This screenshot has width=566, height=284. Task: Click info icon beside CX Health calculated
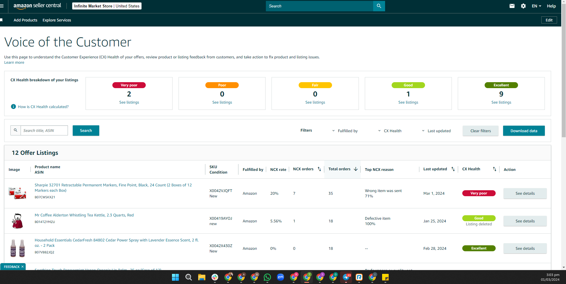coord(13,107)
